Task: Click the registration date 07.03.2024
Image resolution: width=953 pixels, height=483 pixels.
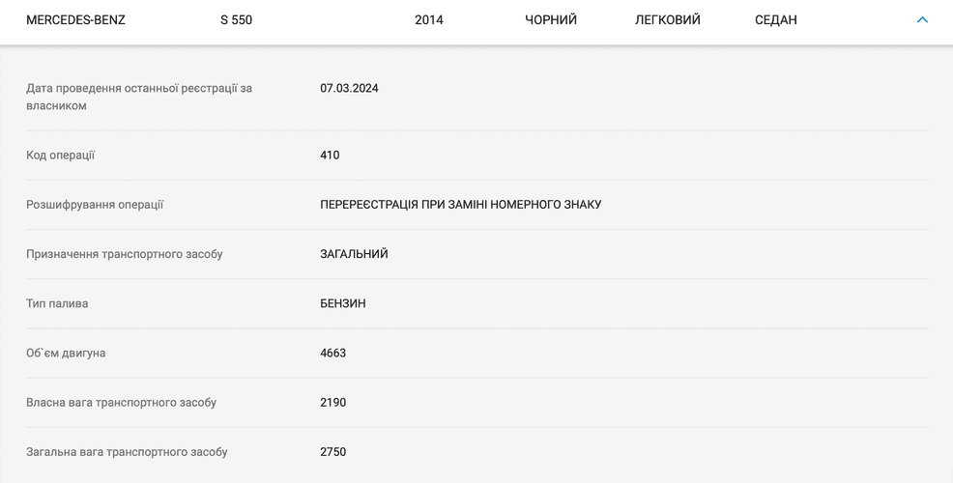Action: click(349, 88)
